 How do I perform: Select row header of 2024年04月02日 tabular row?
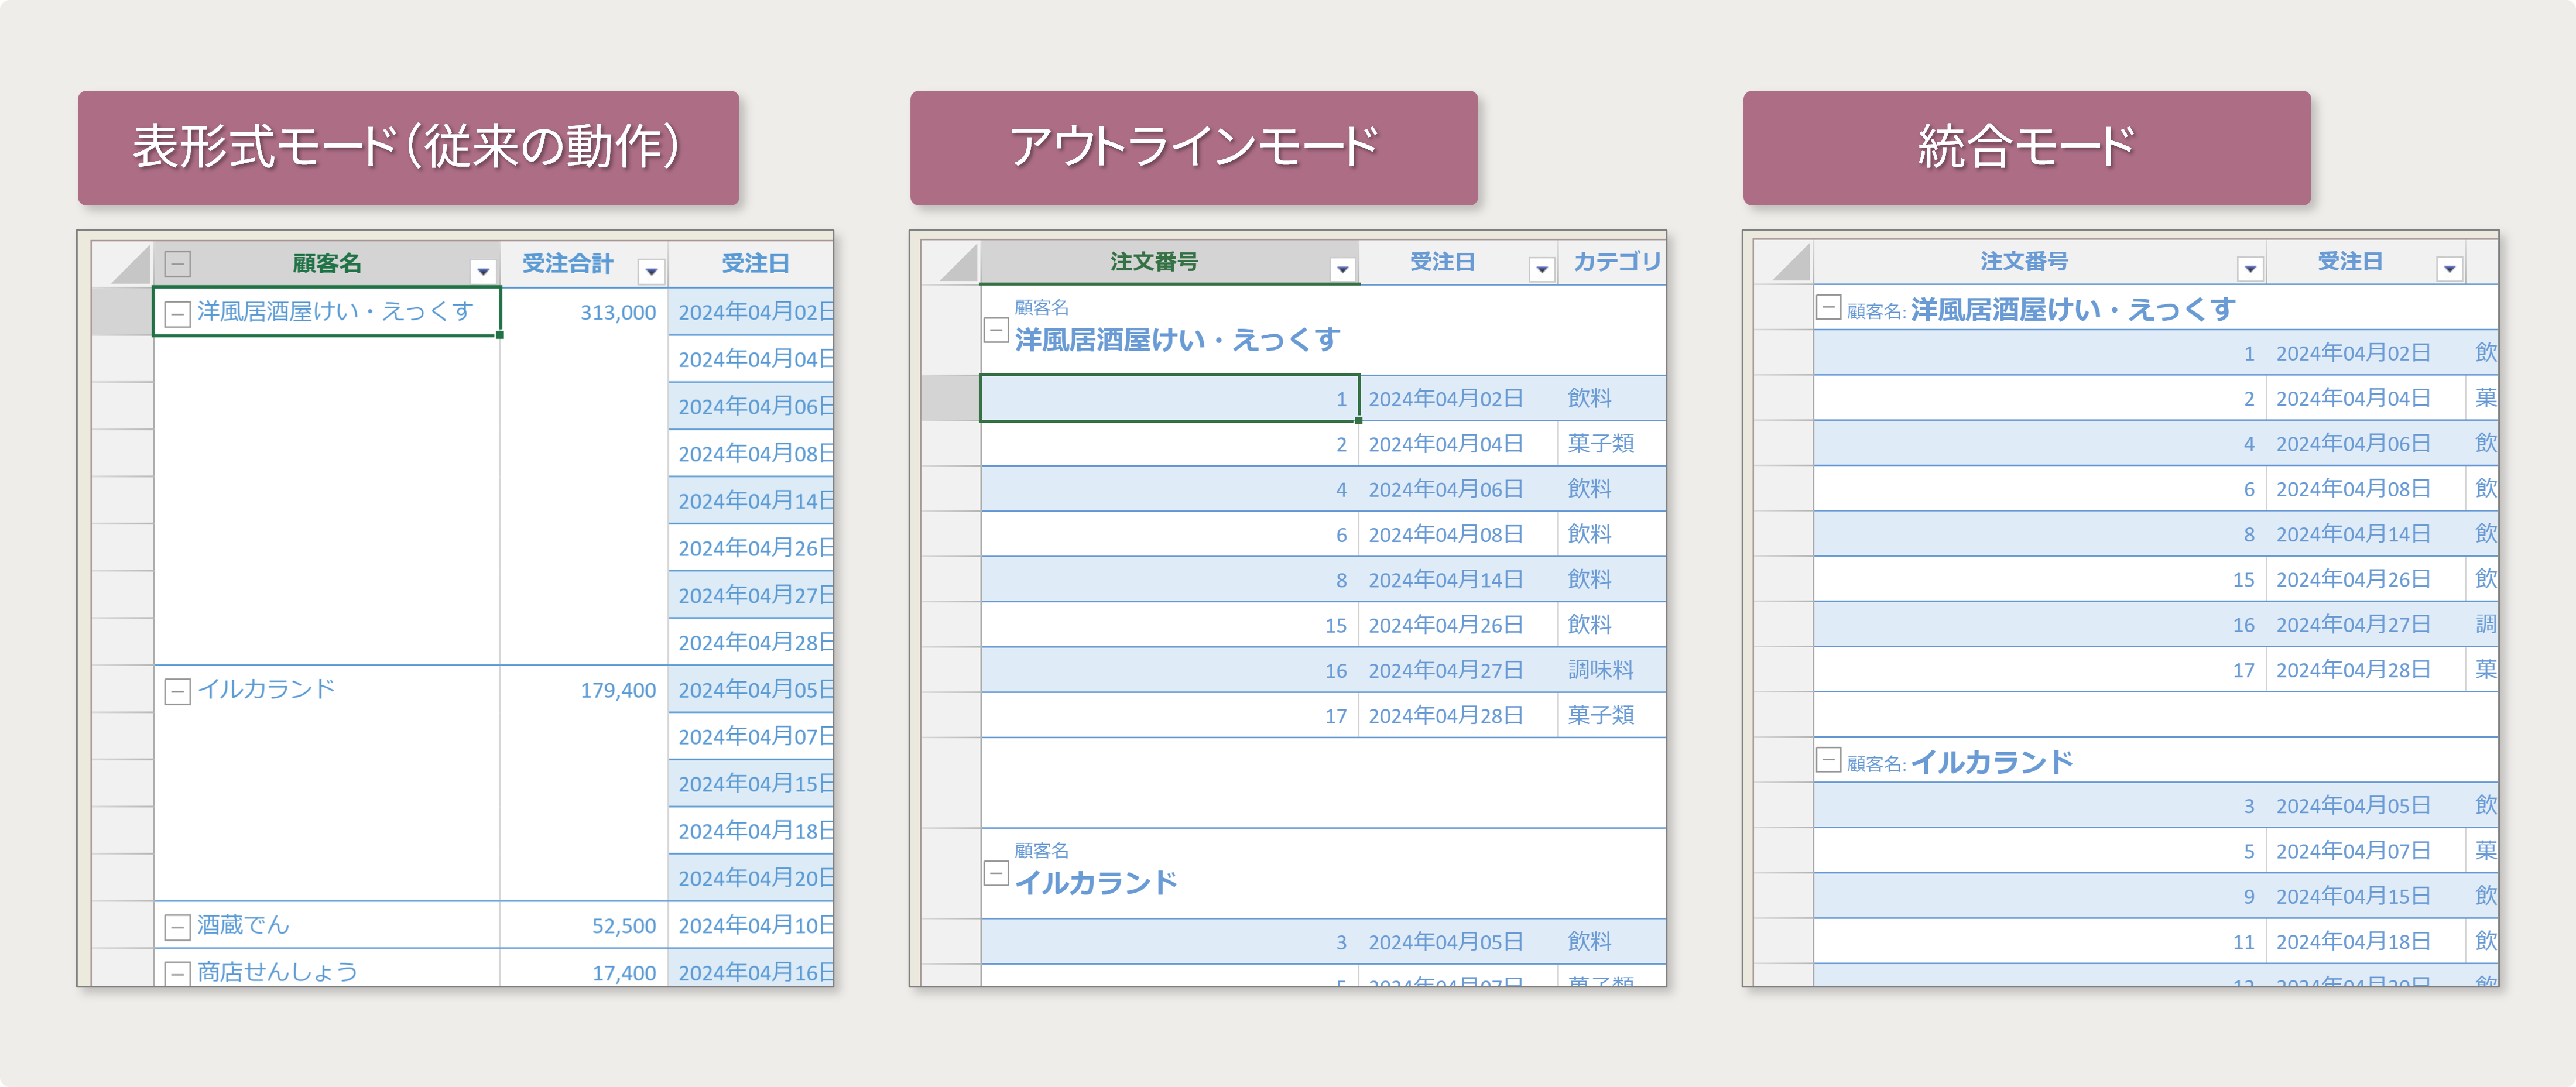(x=122, y=312)
